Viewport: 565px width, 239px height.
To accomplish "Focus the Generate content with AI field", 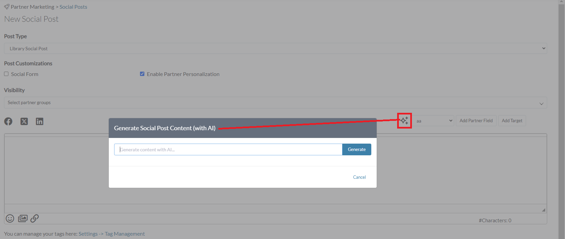I will (x=228, y=150).
